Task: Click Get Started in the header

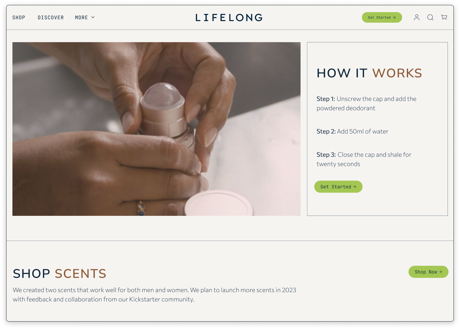Action: click(x=382, y=17)
